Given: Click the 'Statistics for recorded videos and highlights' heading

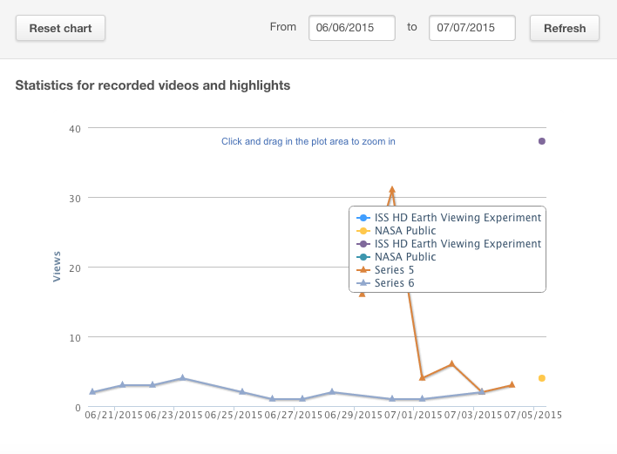Looking at the screenshot, I should [153, 85].
